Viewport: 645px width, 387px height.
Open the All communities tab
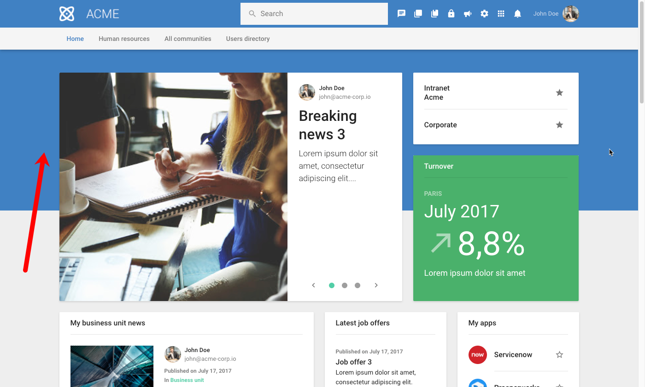click(188, 39)
